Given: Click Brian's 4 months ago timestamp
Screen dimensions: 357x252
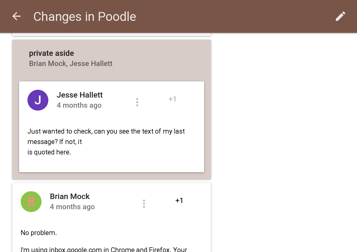Looking at the screenshot, I should 72,207.
